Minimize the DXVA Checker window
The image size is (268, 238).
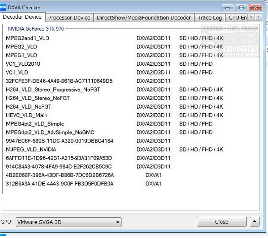228,7
